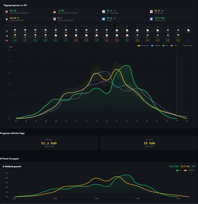Toggle IST in the Süddach gesamt chart legend

tap(179, 170)
